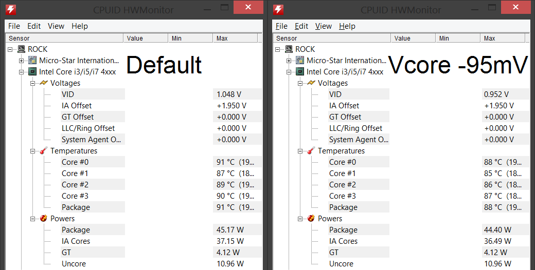Click the Intel Core CPU chip icon in left window
This screenshot has width=535, height=270.
[x=32, y=71]
